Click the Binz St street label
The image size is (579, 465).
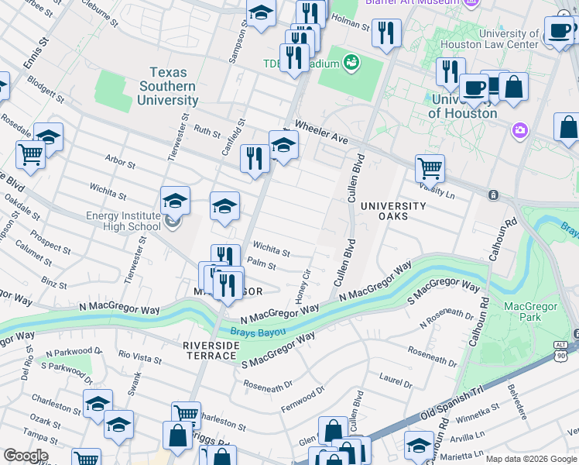pyautogui.click(x=54, y=282)
